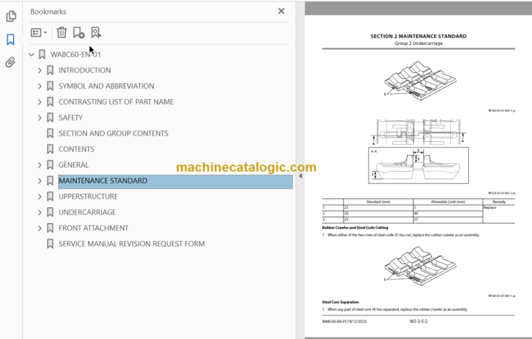
Task: Jump to UNDERCARRIAGE bookmark
Action: point(87,212)
